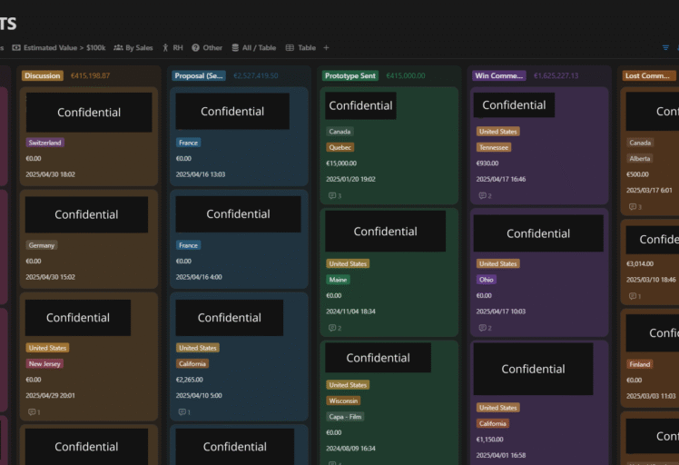Click the Switzerland tag on first card
This screenshot has width=679, height=465.
coord(44,143)
